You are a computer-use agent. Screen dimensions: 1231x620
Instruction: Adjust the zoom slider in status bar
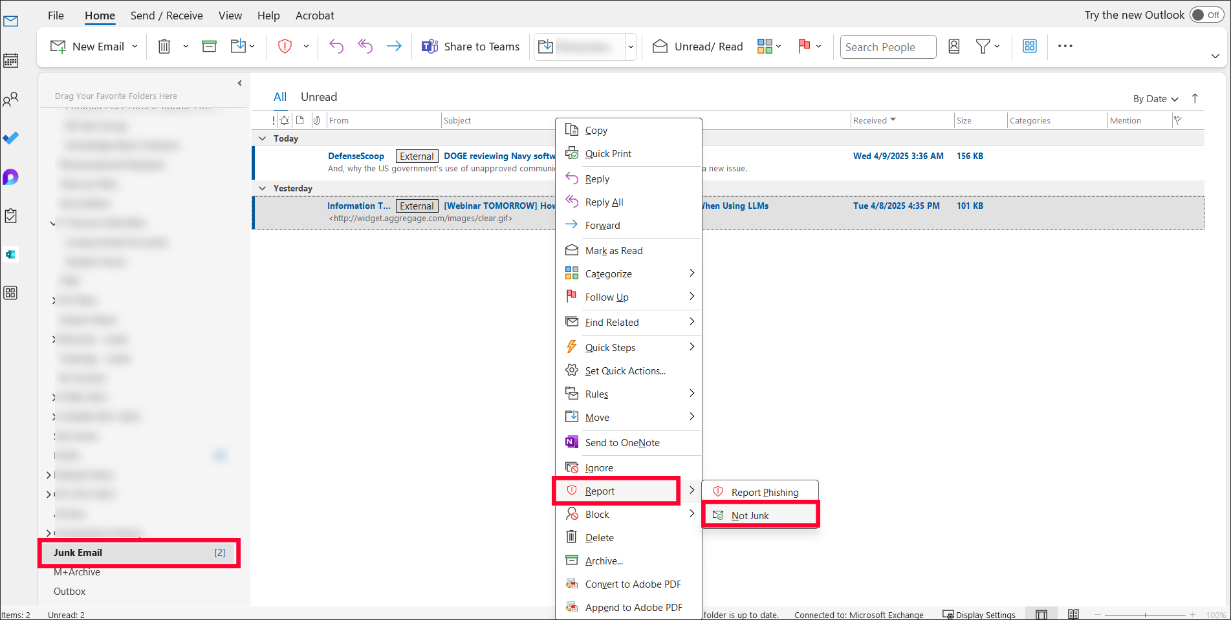point(1145,615)
